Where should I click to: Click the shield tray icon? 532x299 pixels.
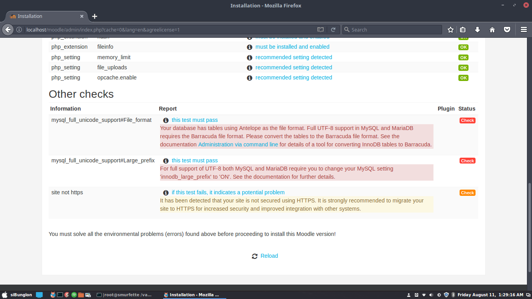coord(446,295)
